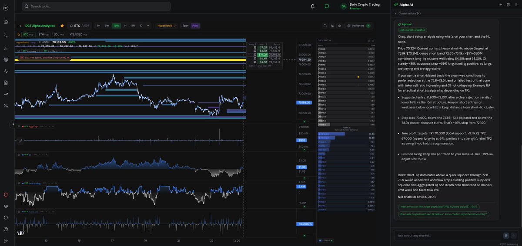The image size is (522, 246).
Task: Click the DCT Alpha Analytics title
Action: (40, 26)
